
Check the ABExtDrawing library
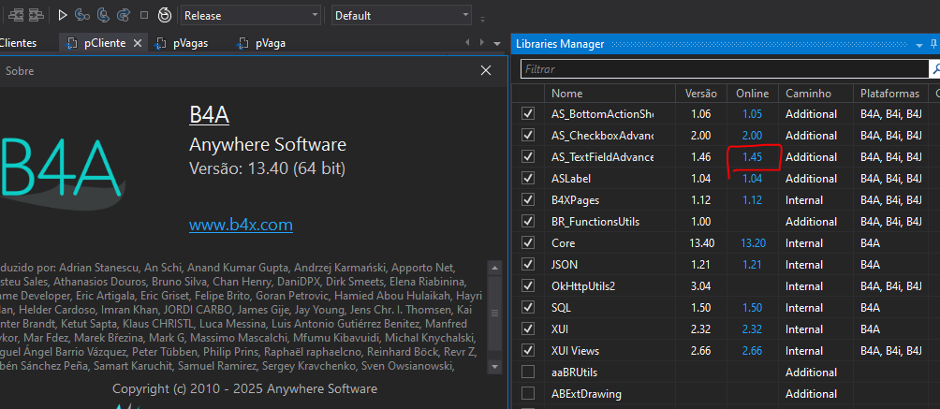point(527,394)
